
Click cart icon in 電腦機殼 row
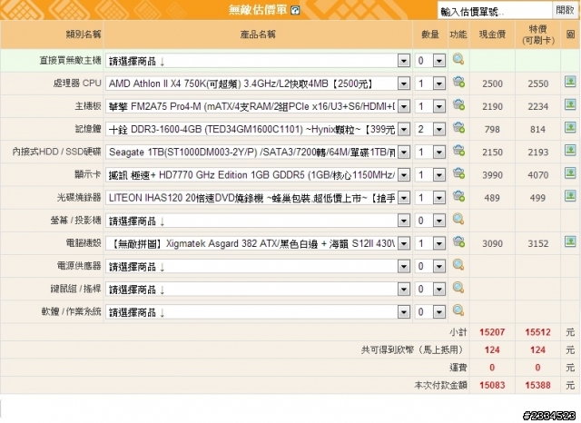coord(458,241)
